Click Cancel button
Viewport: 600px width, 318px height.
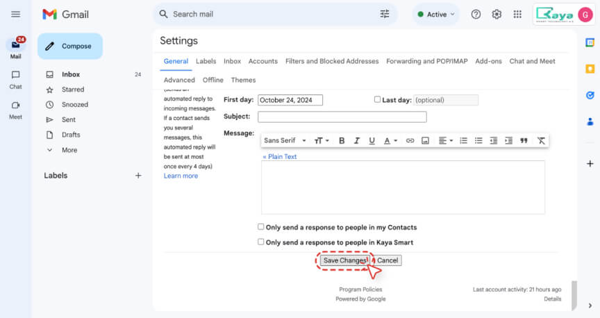tap(387, 260)
